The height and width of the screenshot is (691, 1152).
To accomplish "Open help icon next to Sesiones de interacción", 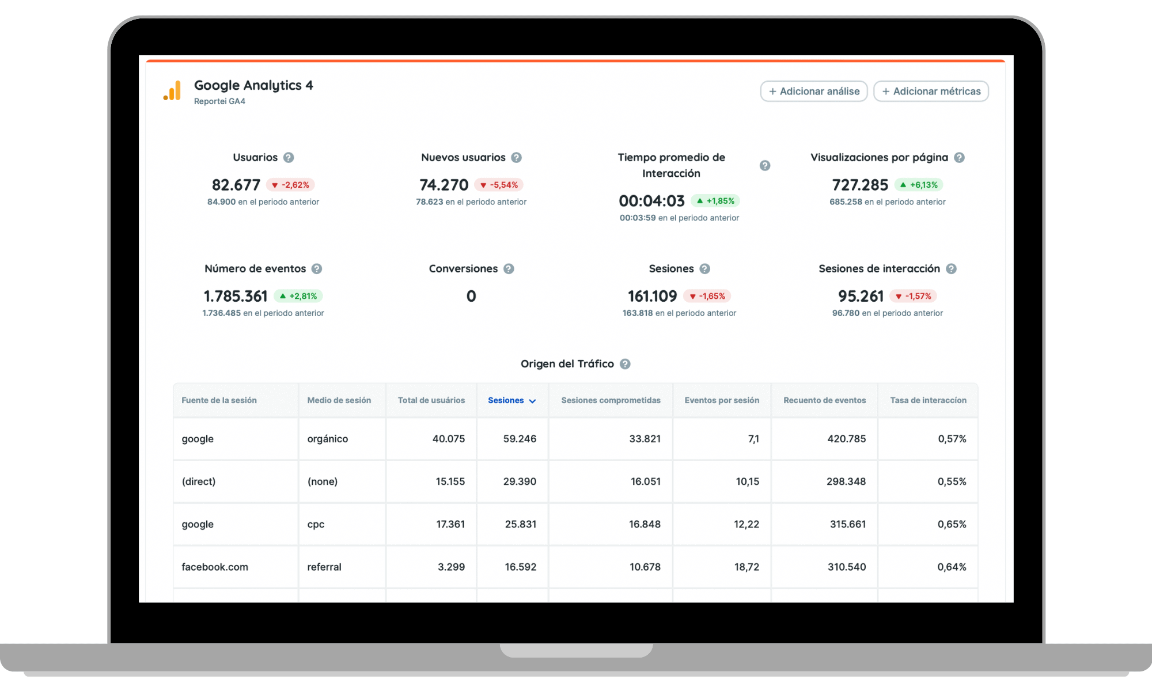I will (x=952, y=269).
